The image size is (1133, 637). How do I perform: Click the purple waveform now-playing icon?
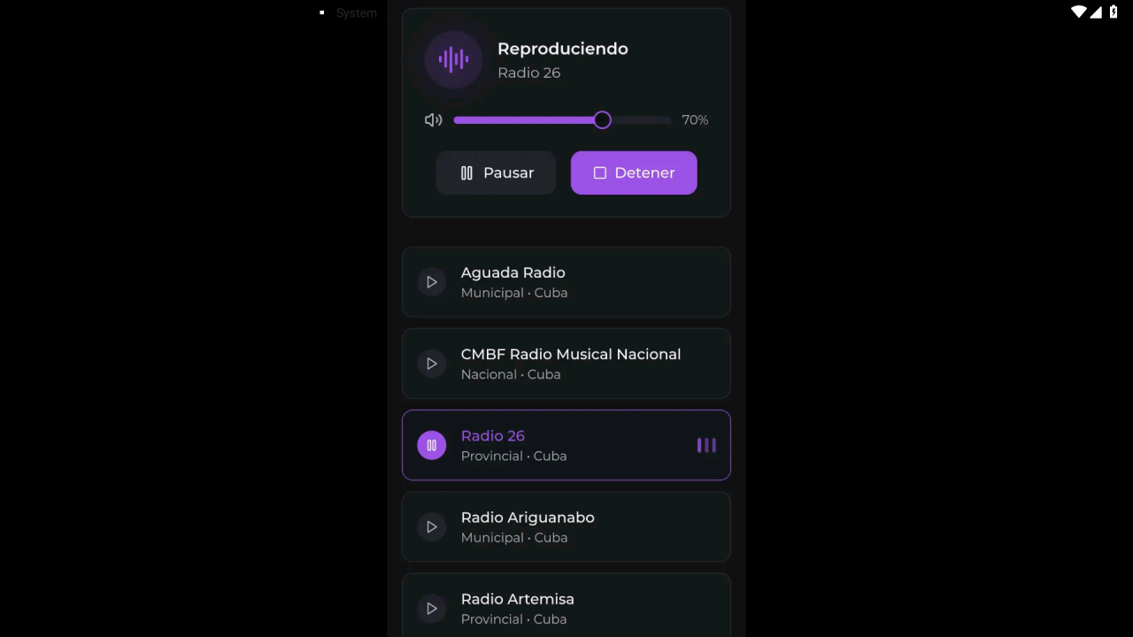[453, 59]
